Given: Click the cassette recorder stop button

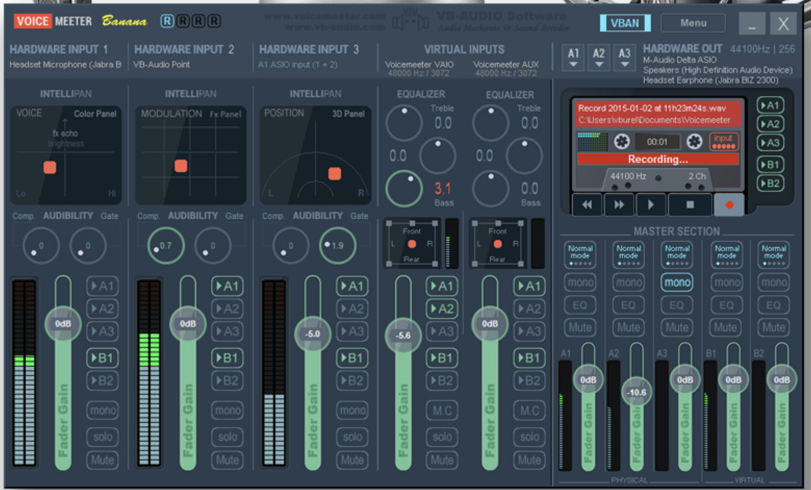Looking at the screenshot, I should click(x=690, y=205).
